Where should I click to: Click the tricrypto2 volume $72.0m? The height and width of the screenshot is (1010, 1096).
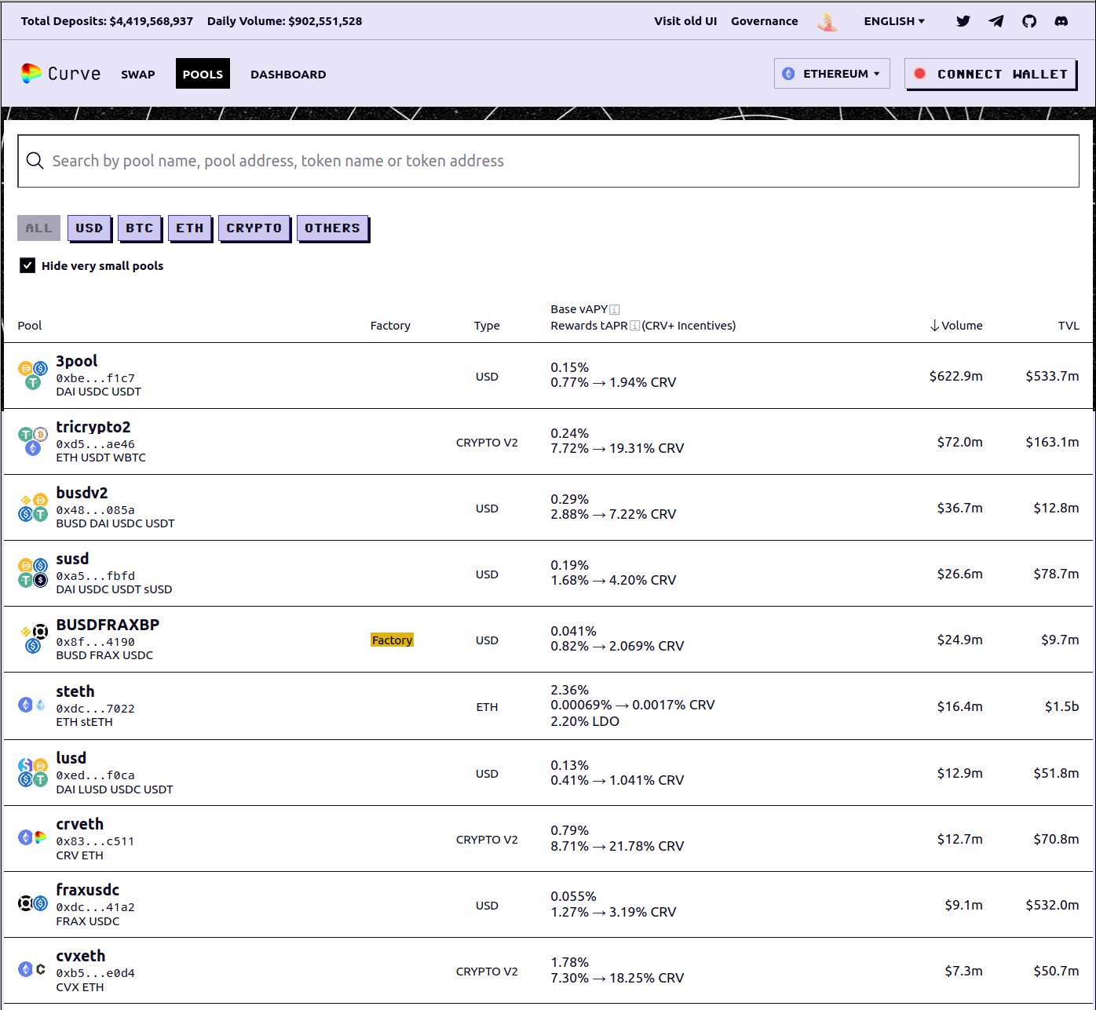pyautogui.click(x=959, y=442)
